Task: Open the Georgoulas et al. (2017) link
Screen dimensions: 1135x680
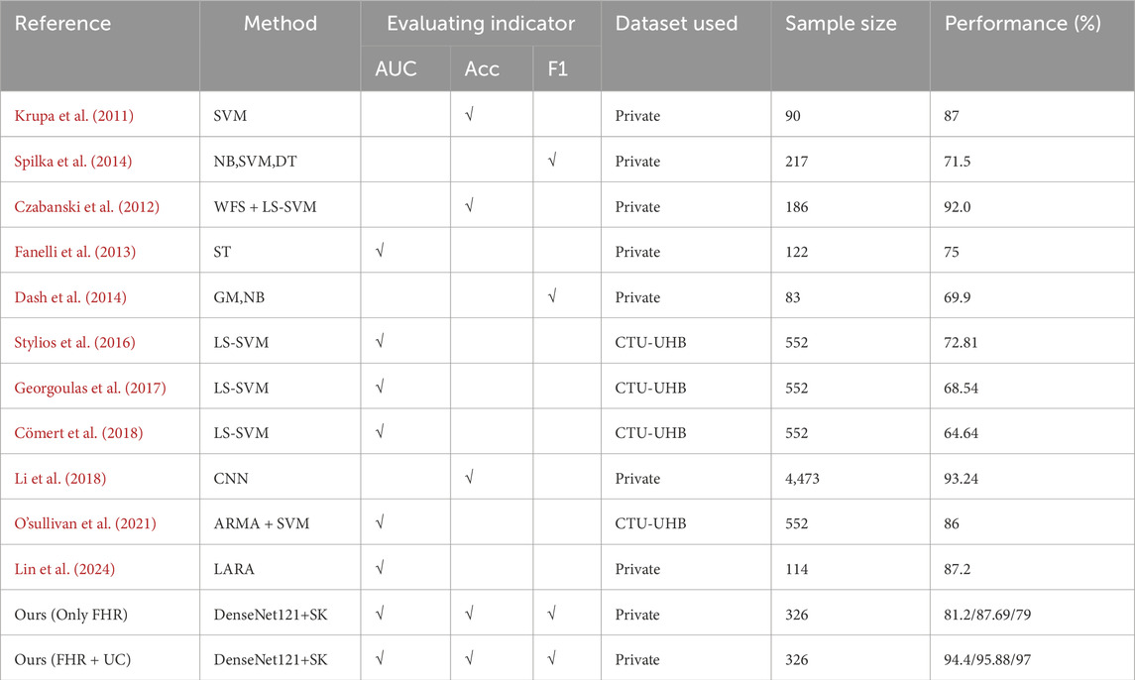Action: [89, 388]
